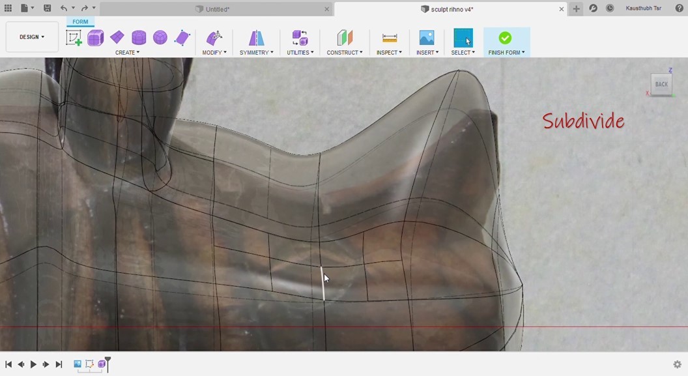Select the Create Sphere form tool
The image size is (688, 376).
(160, 38)
